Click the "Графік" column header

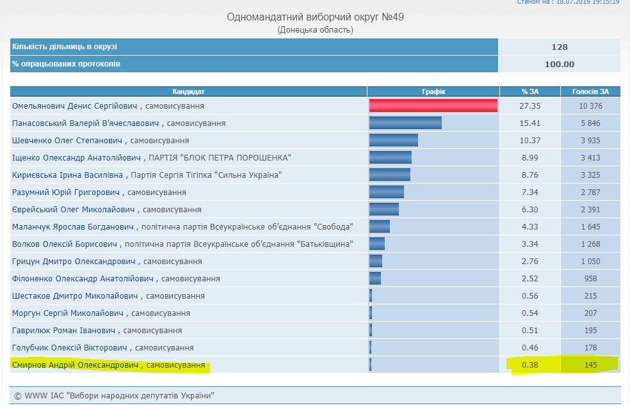click(433, 91)
